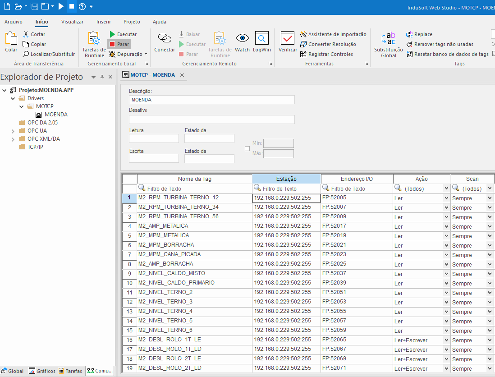The width and height of the screenshot is (495, 377).
Task: Select address cell FP:52037
Action: tap(357, 273)
